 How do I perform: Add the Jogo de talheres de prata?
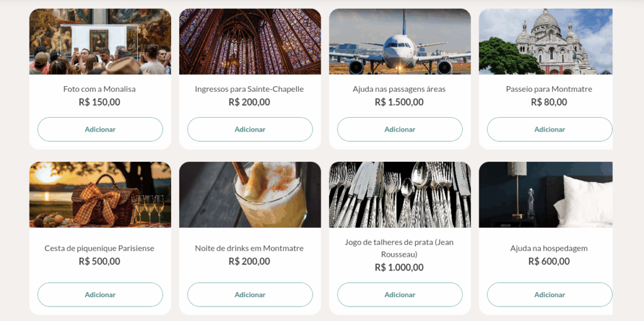pos(399,295)
